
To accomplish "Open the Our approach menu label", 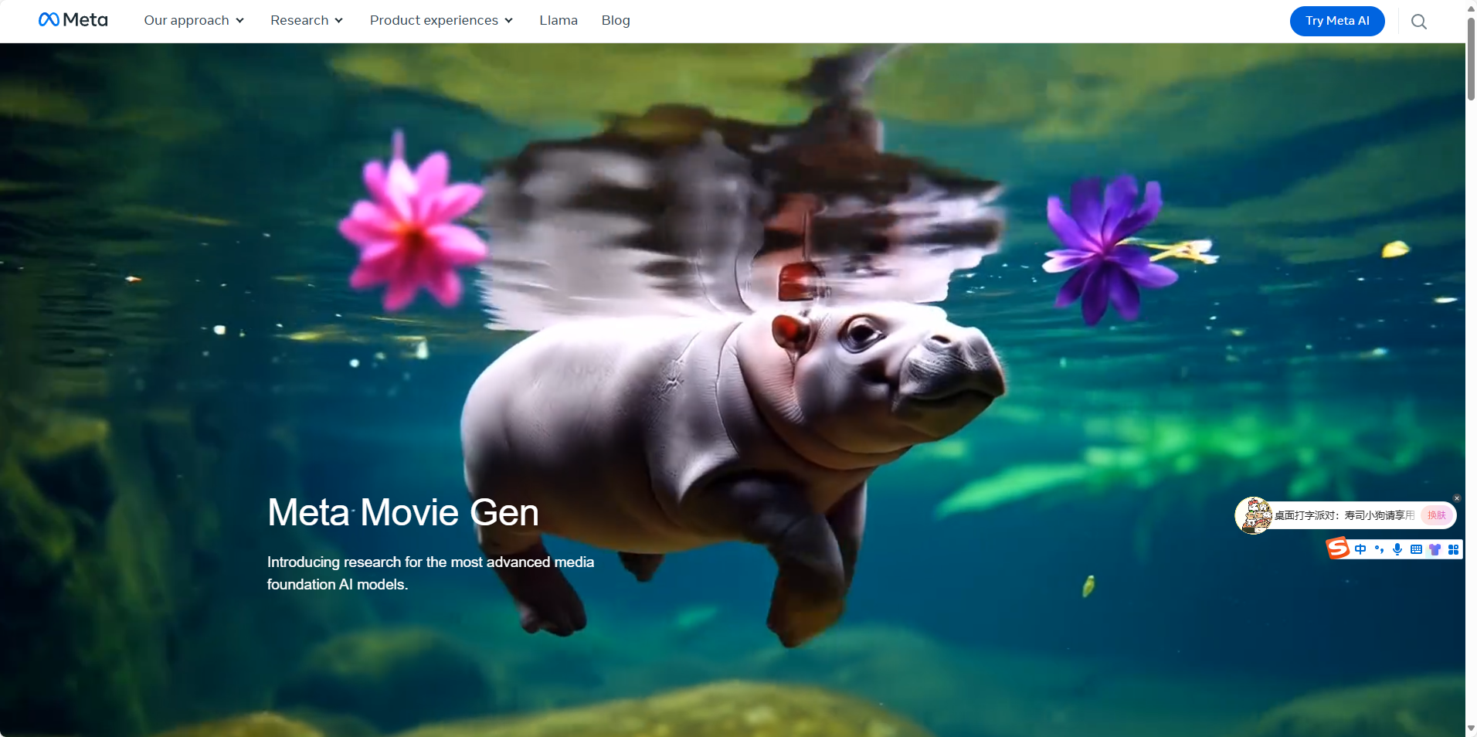I will pyautogui.click(x=186, y=21).
